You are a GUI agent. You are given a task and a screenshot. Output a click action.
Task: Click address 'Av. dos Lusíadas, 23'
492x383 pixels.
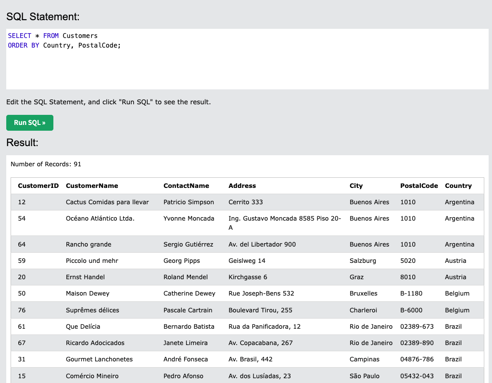point(260,376)
